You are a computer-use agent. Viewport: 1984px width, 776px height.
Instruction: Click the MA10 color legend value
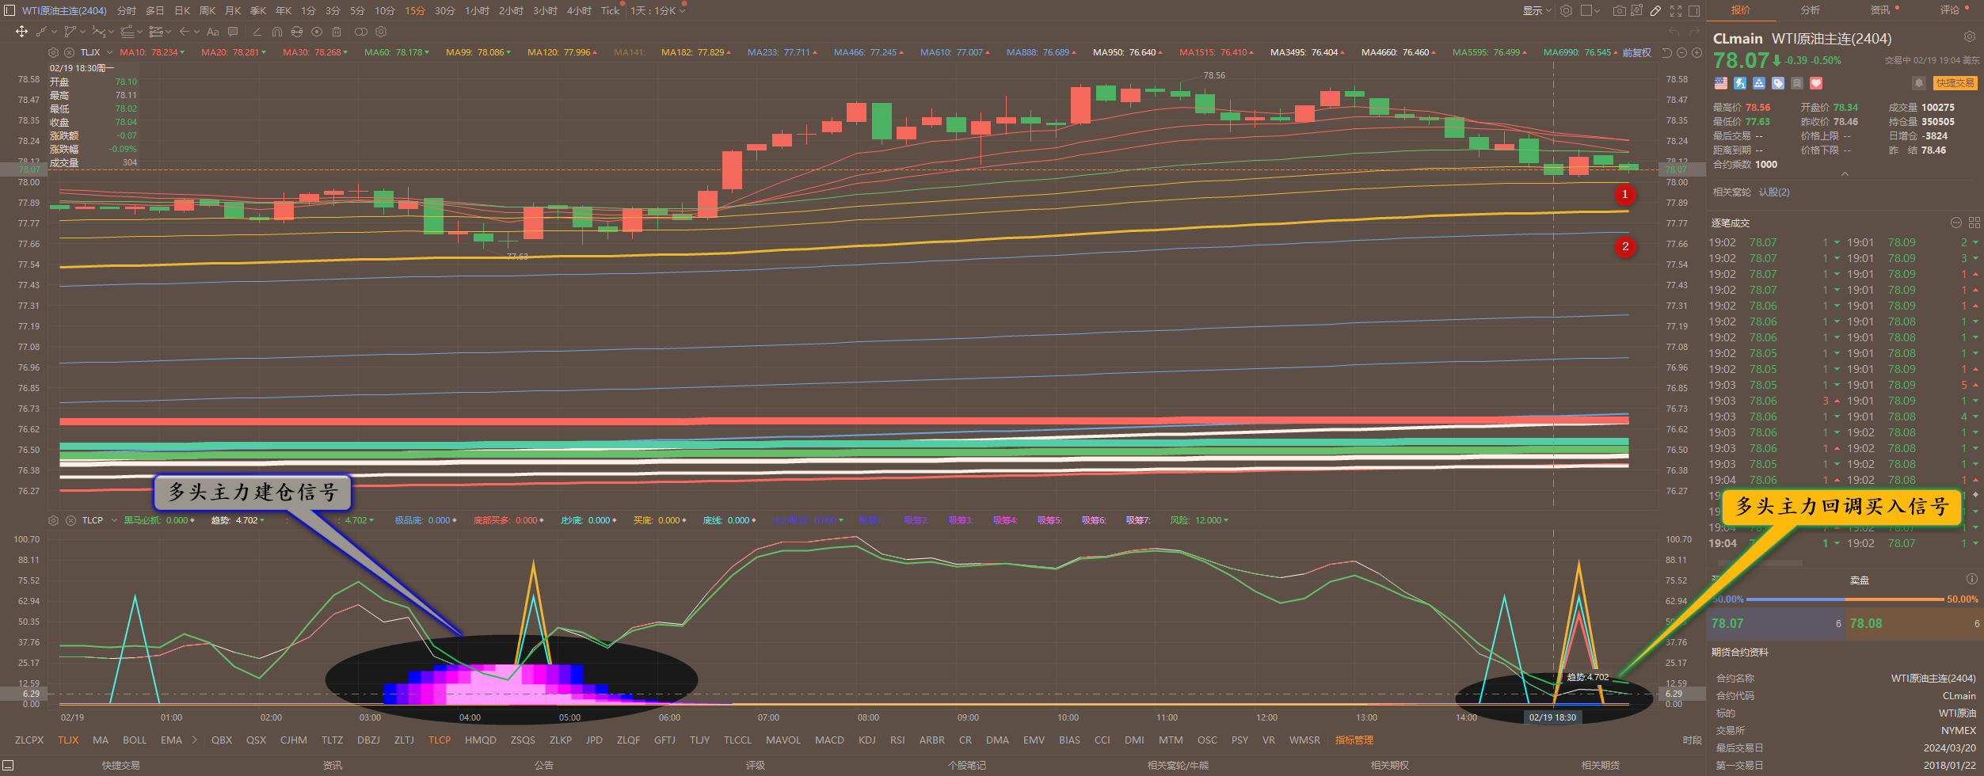tap(152, 52)
